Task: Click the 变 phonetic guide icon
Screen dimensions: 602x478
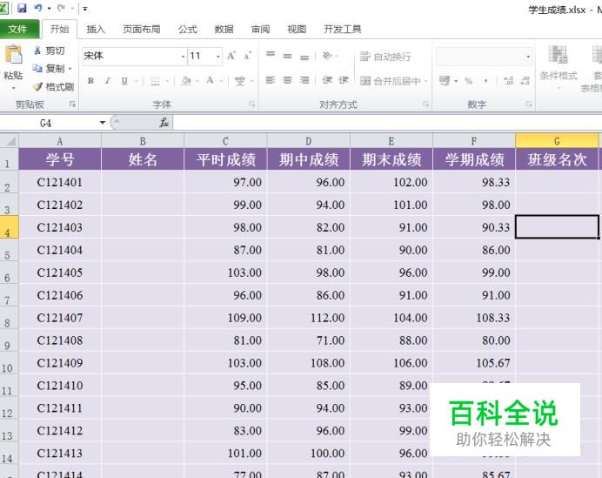Action: click(239, 81)
